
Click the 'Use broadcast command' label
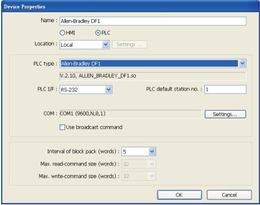point(94,127)
